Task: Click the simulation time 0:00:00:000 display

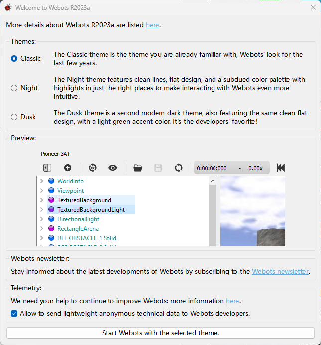Action: pos(212,168)
